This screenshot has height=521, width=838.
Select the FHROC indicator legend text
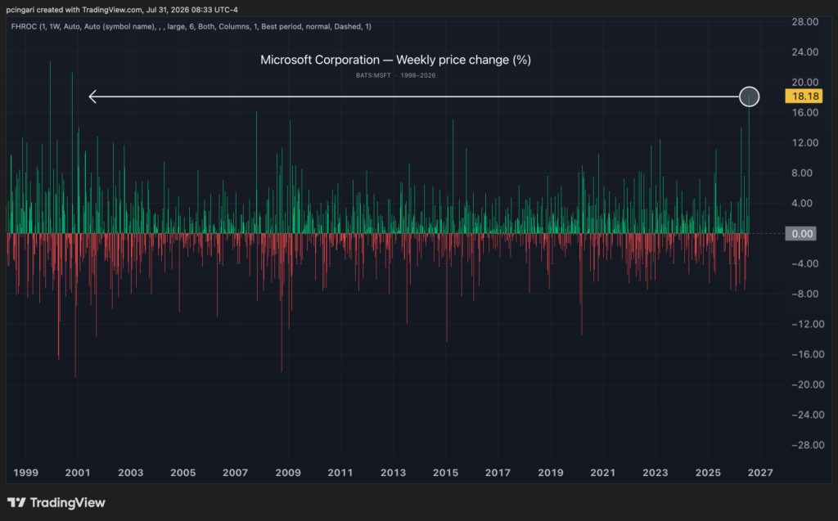(191, 26)
